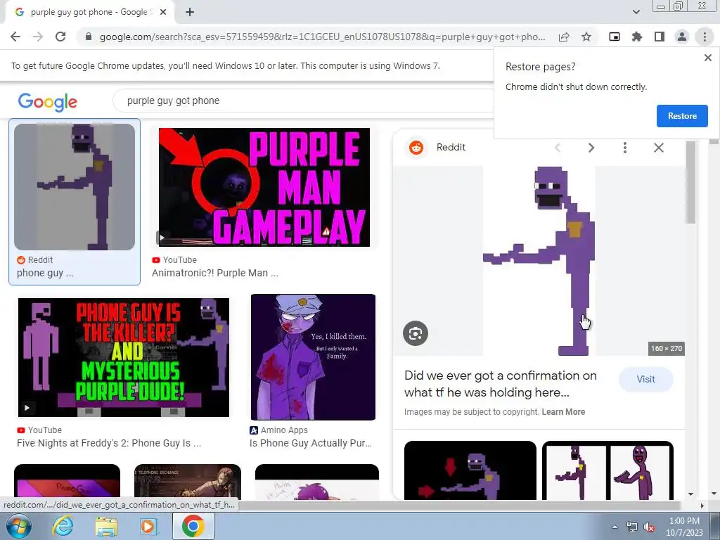The image size is (720, 540).
Task: Toggle the side panel icon
Action: pos(660,37)
